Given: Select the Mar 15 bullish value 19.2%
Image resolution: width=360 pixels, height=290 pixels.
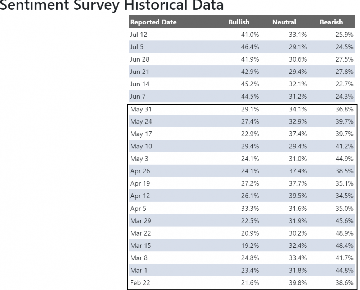Looking at the screenshot, I should [250, 246].
